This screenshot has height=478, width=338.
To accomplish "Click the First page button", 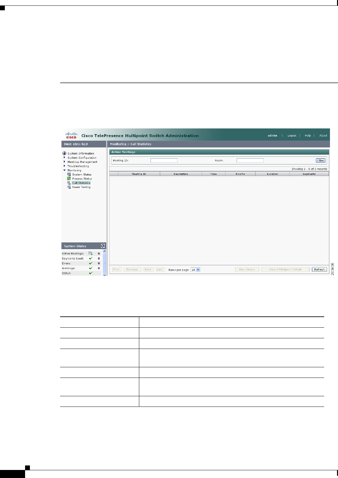I will click(x=116, y=269).
